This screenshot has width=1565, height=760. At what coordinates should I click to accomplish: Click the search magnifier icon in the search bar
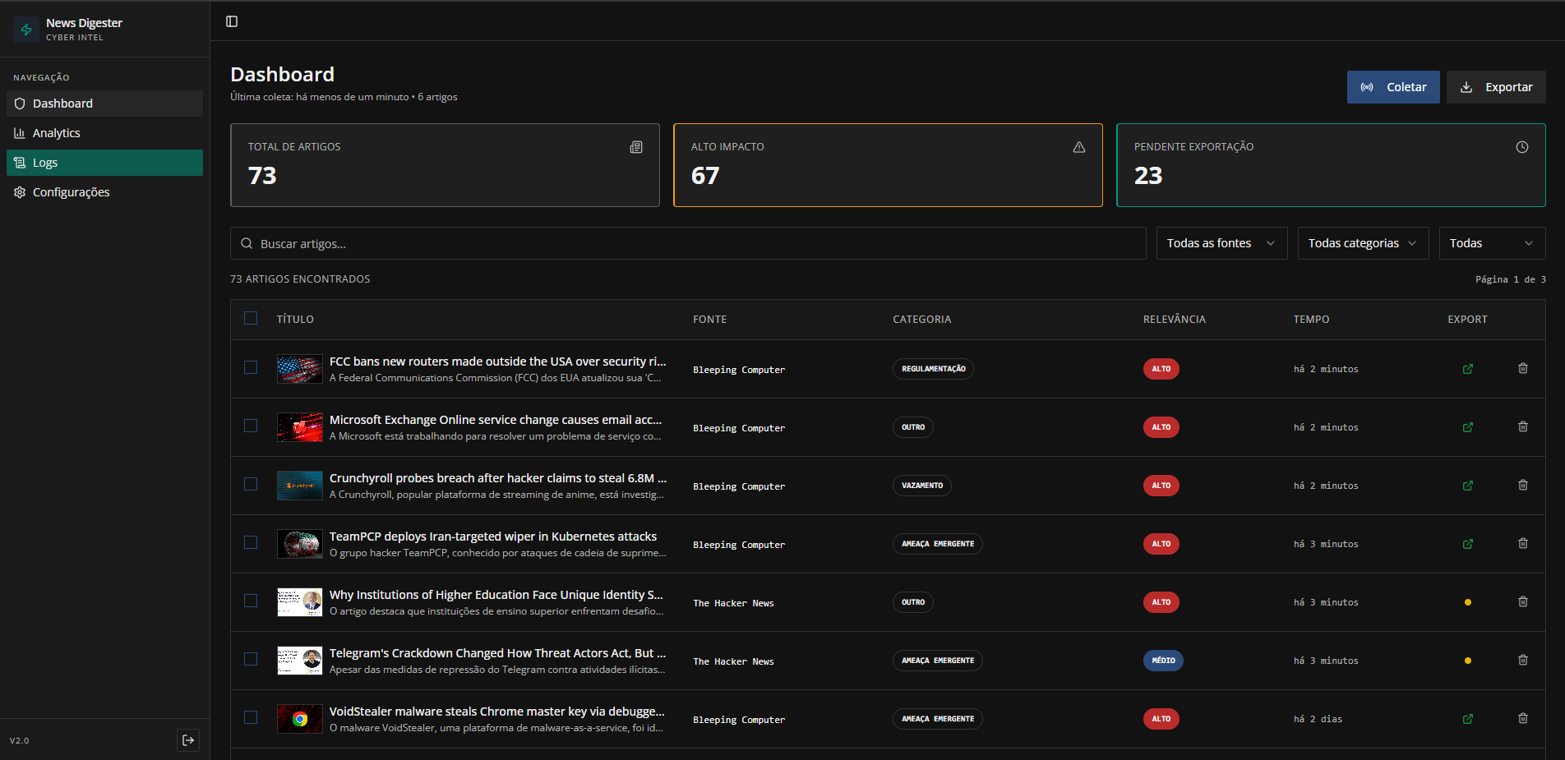pos(247,242)
